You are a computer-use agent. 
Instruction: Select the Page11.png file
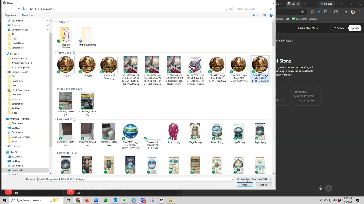[260, 133]
